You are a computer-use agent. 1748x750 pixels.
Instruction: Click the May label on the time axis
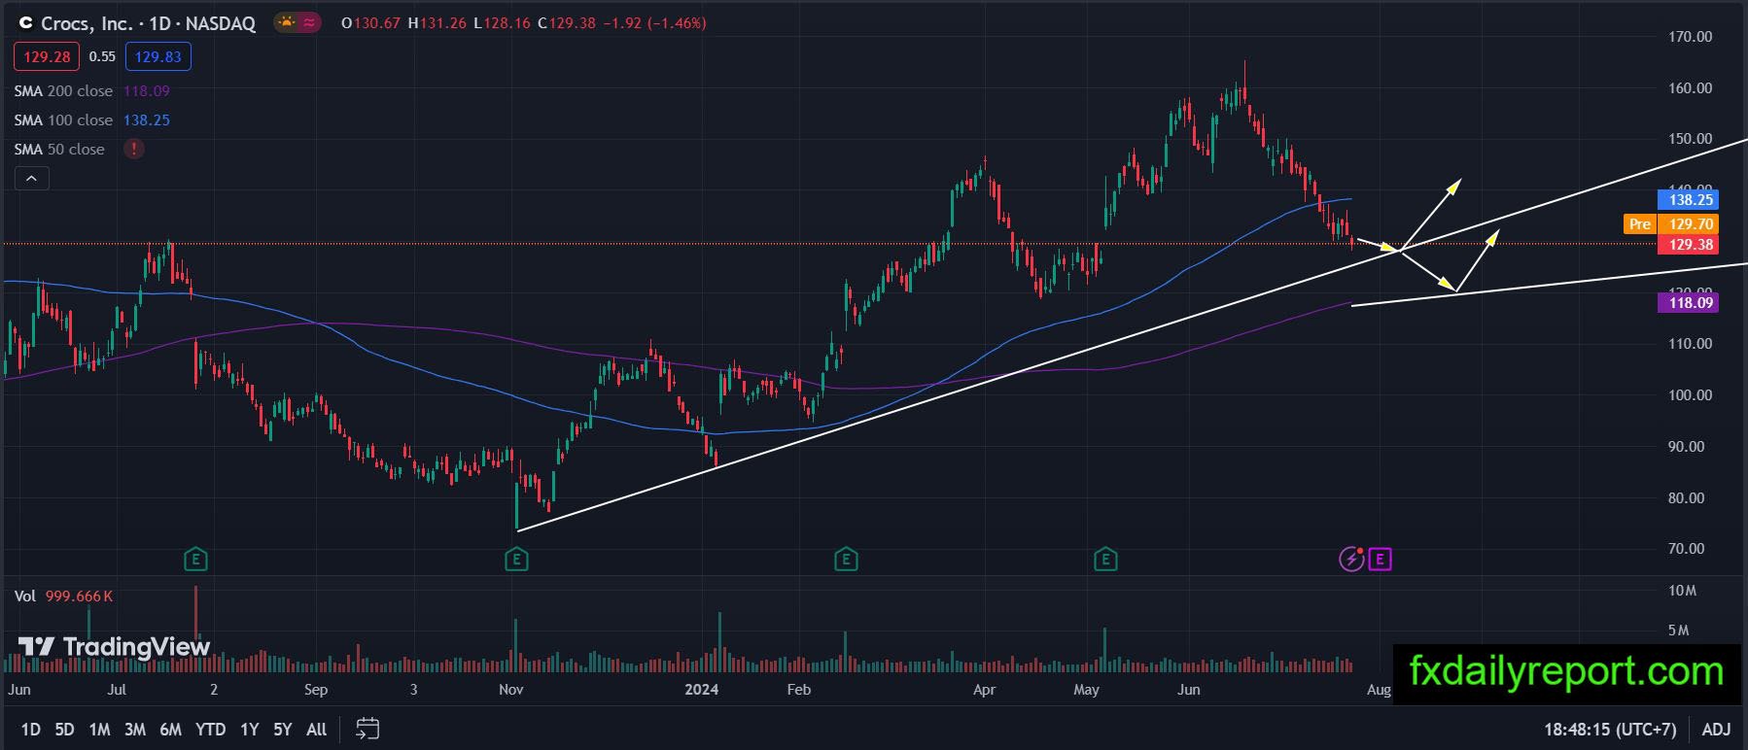click(1086, 690)
